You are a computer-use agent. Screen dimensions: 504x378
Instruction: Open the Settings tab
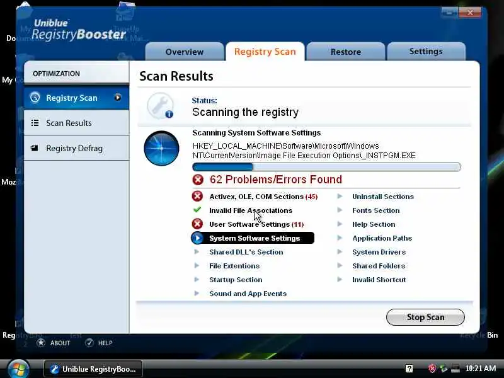pyautogui.click(x=427, y=52)
